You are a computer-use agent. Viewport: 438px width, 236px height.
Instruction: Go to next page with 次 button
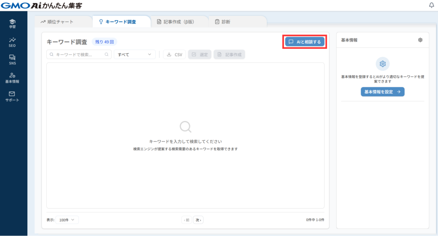coord(198,220)
